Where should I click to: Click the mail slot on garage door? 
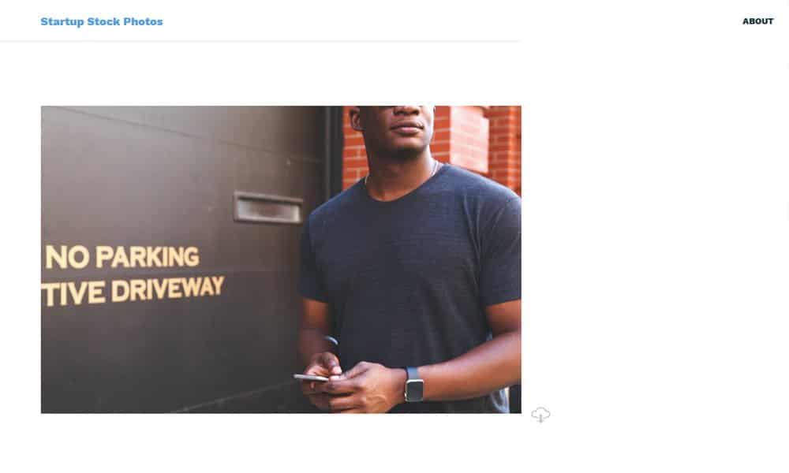click(268, 207)
